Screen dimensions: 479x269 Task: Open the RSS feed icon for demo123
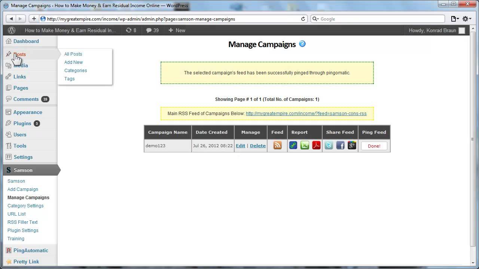click(x=277, y=146)
